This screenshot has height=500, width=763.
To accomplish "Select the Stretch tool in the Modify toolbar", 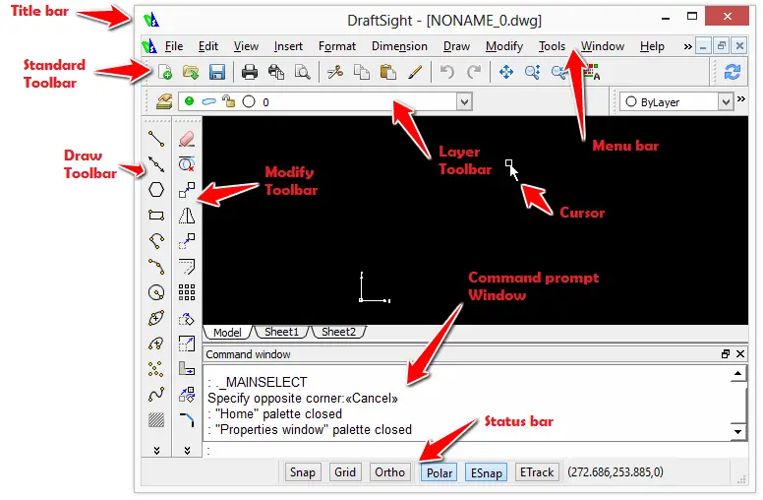I will coord(187,369).
